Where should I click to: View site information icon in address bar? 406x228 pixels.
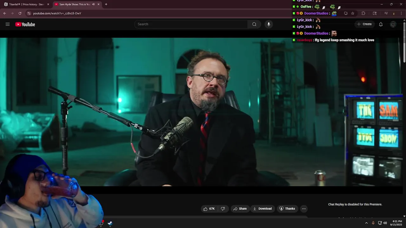29,13
